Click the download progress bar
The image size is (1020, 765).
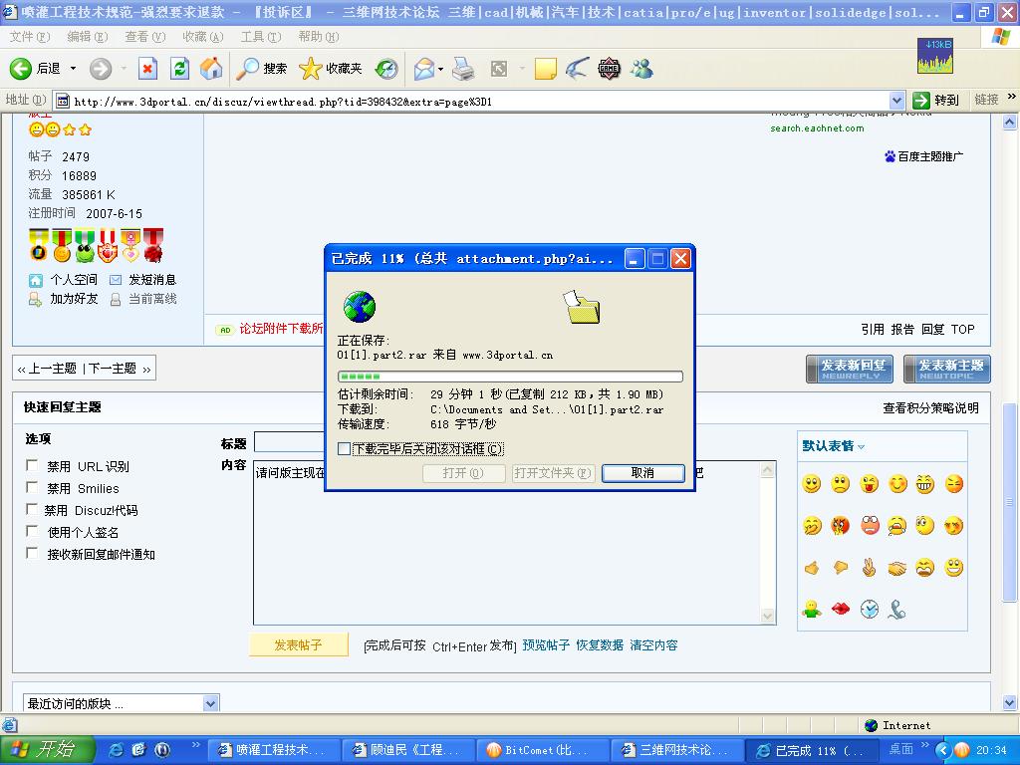click(x=510, y=377)
